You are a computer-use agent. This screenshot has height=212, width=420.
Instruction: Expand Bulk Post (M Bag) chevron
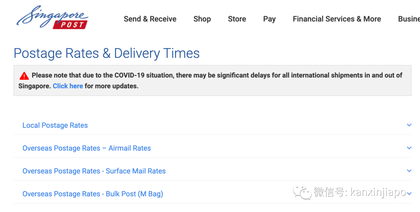pyautogui.click(x=409, y=194)
